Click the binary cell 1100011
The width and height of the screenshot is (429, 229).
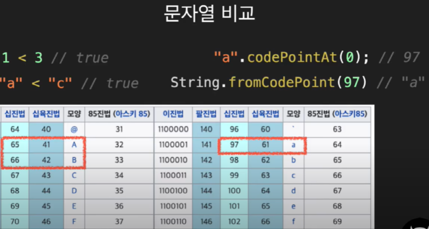[x=173, y=175]
